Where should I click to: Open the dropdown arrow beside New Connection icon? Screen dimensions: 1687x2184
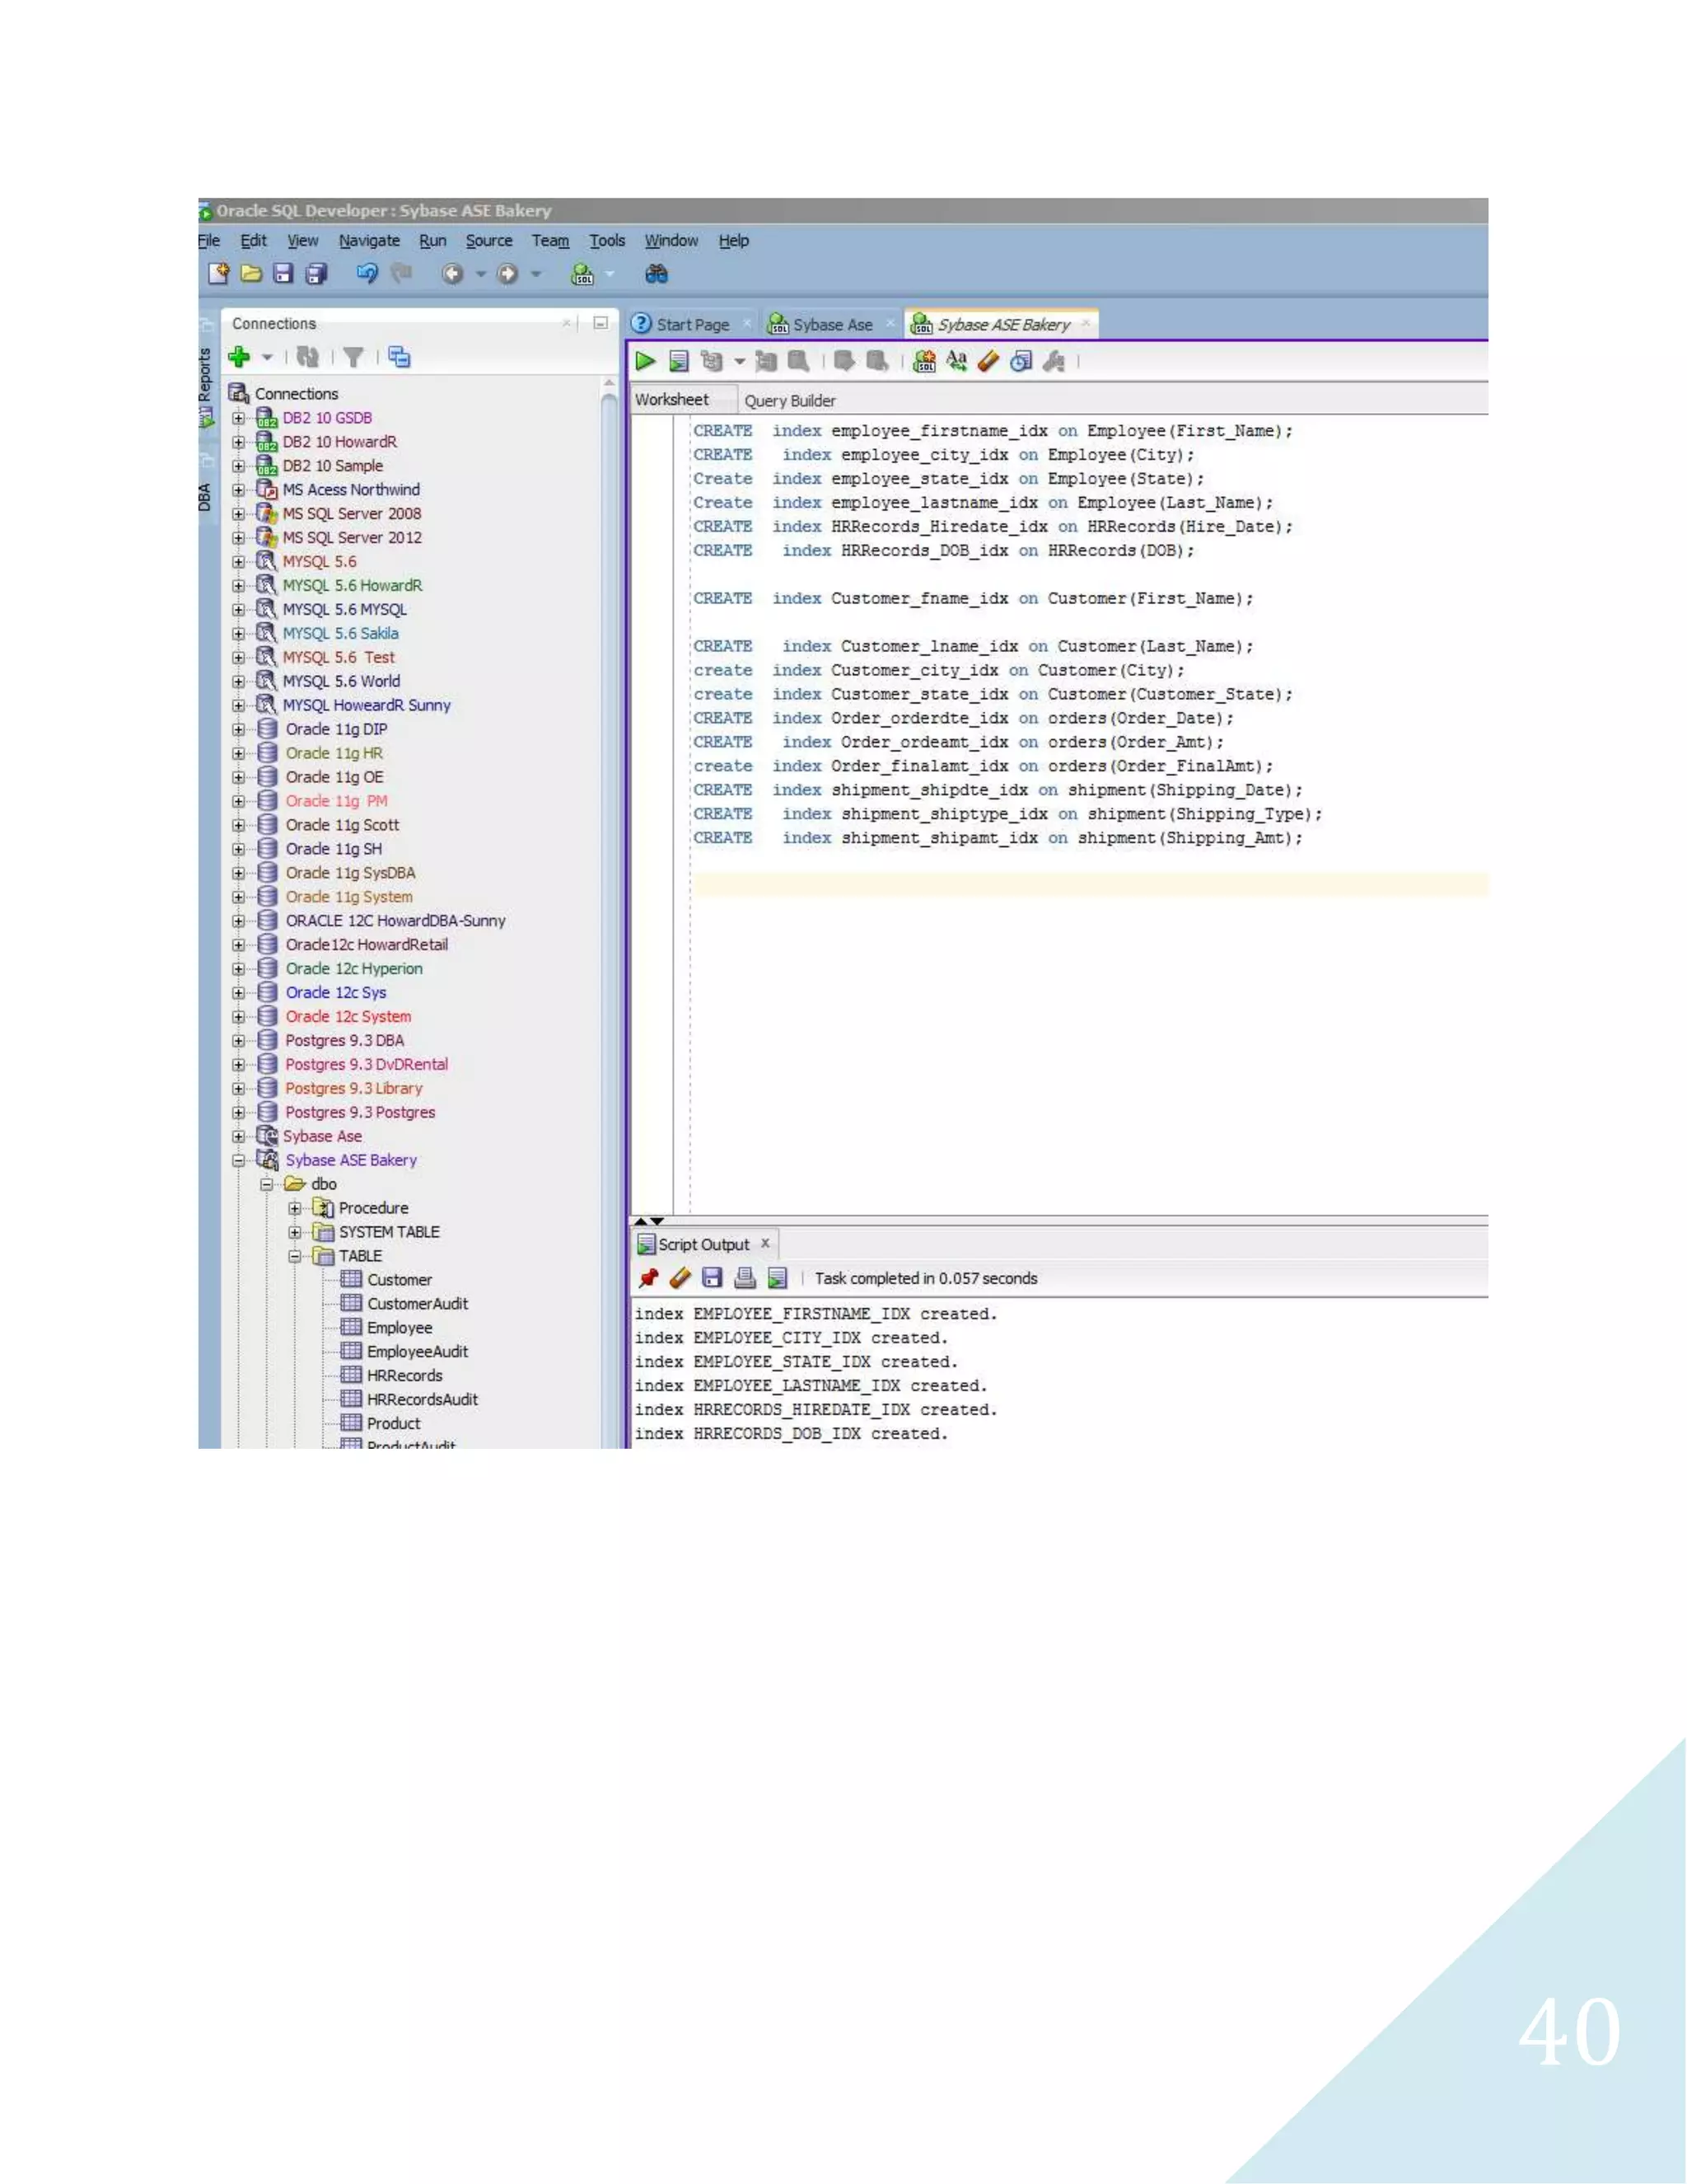[267, 357]
